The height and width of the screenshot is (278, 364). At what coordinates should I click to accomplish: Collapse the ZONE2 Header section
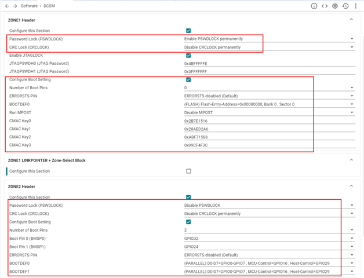[352, 185]
